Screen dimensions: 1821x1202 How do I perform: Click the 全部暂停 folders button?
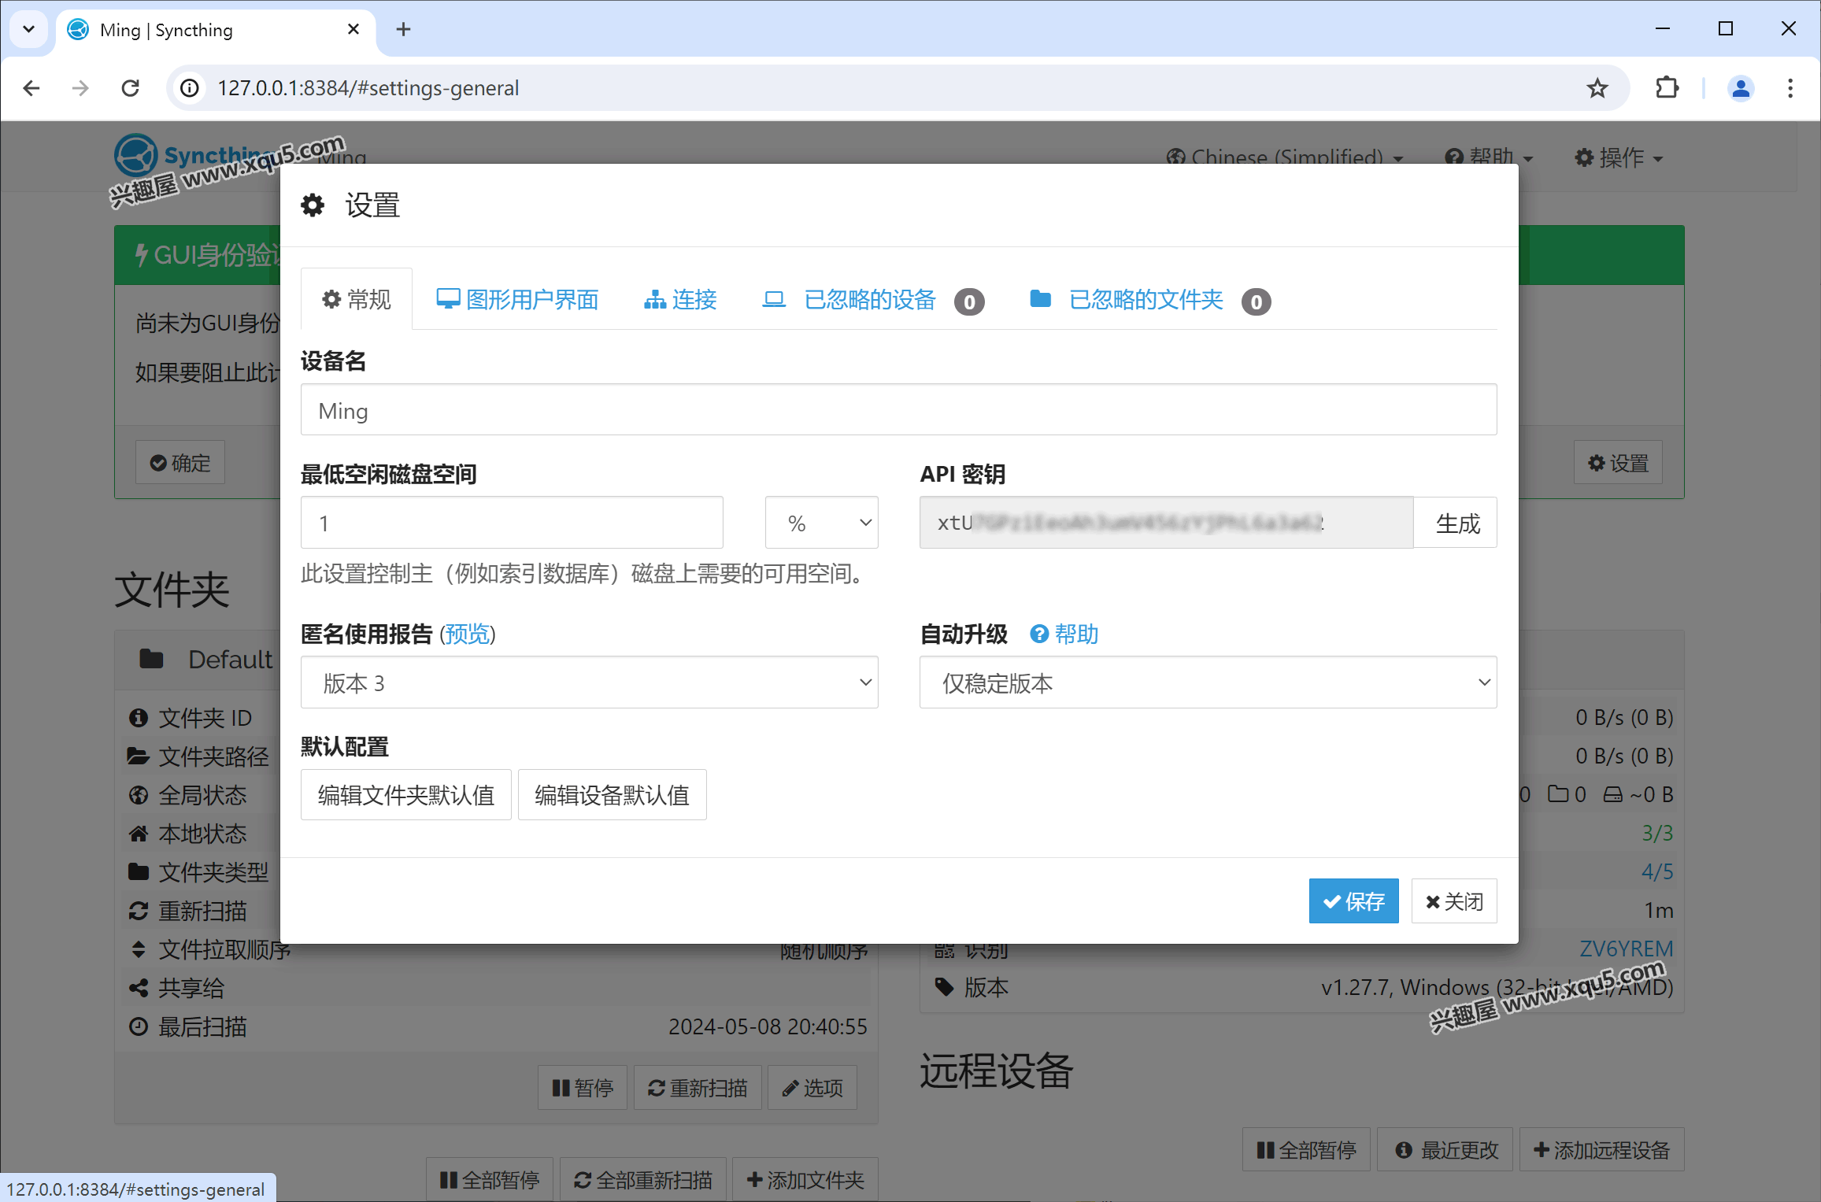coord(490,1180)
